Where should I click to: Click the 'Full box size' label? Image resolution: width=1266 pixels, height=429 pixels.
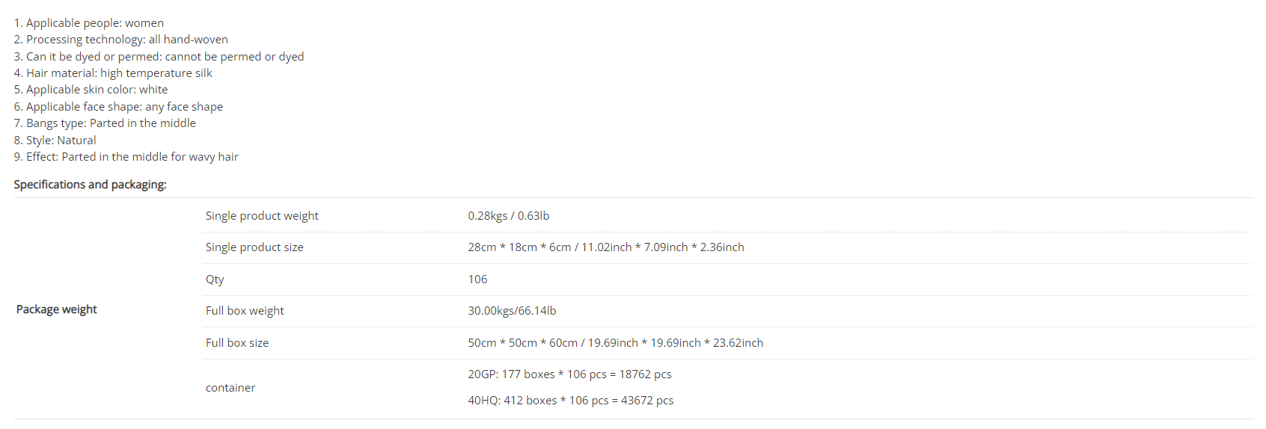pyautogui.click(x=237, y=343)
